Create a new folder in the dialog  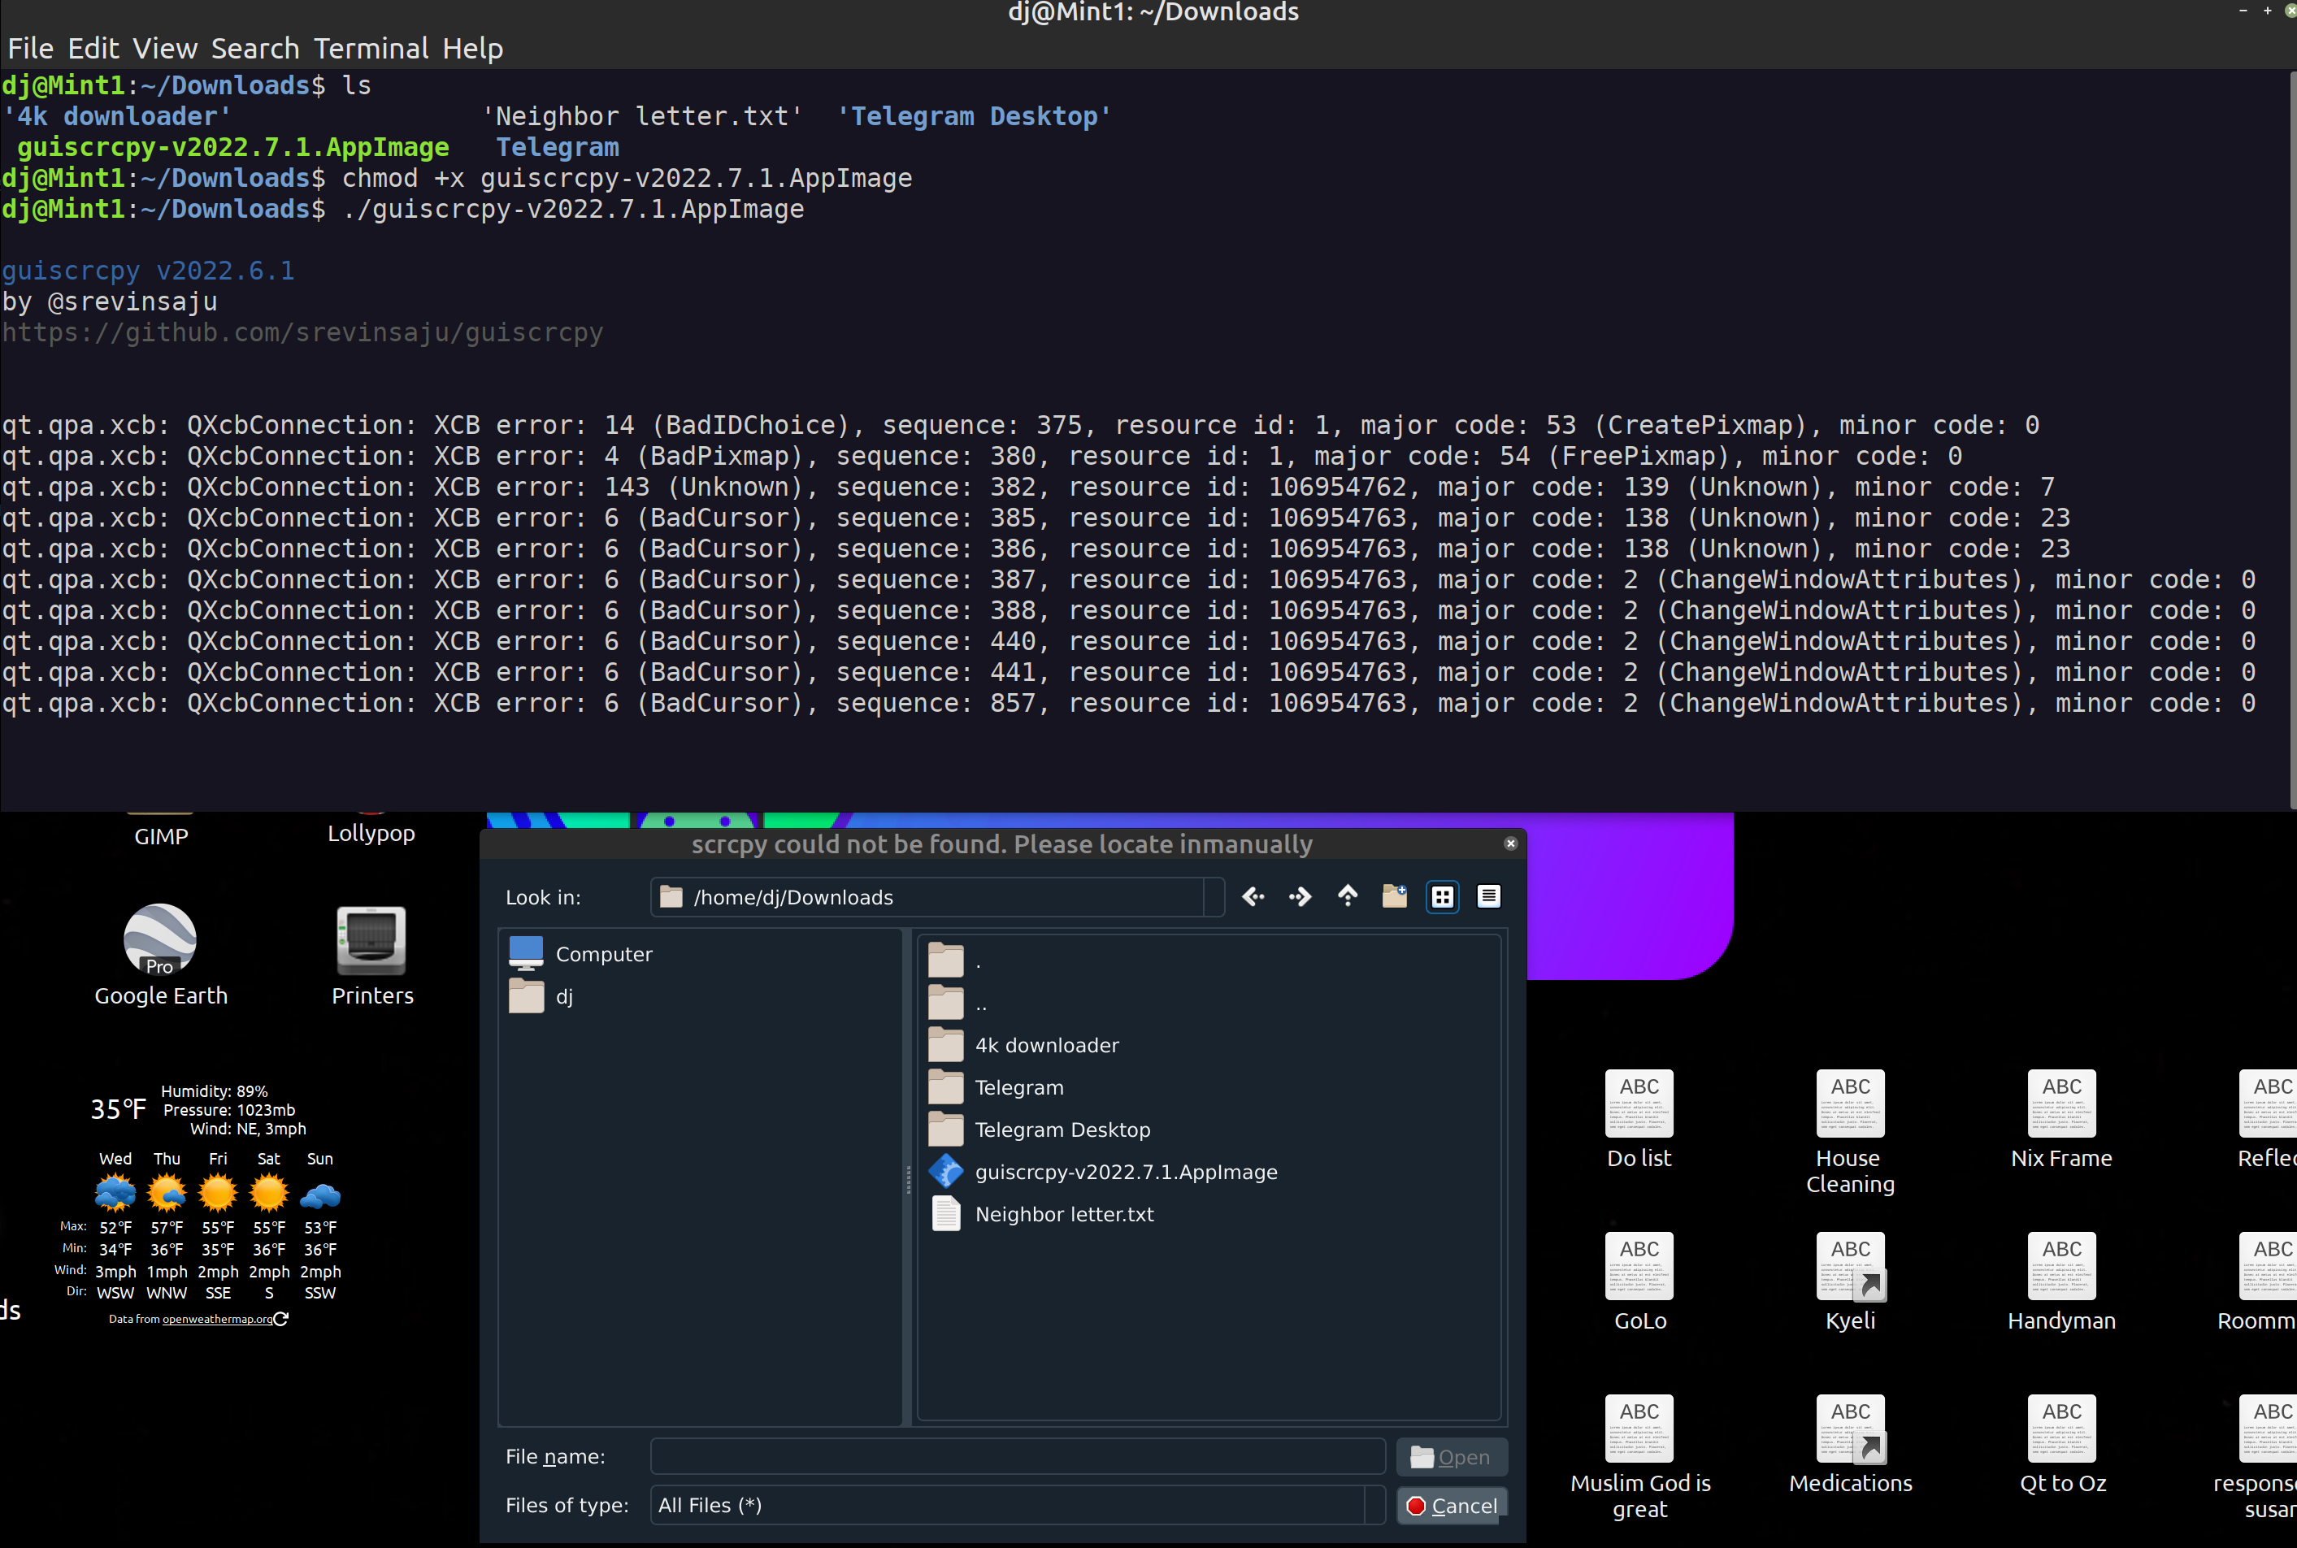[x=1393, y=896]
